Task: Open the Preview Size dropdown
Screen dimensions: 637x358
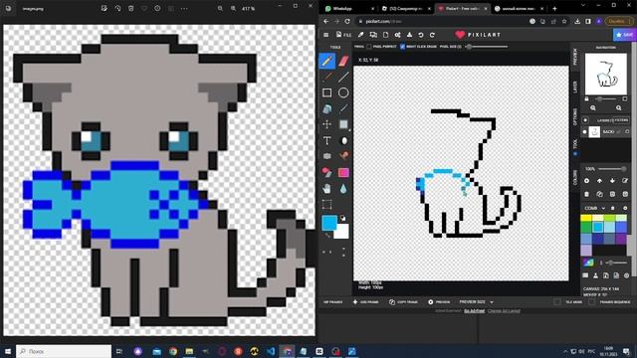Action: click(476, 302)
